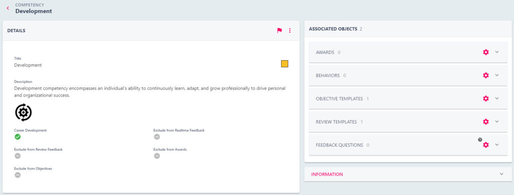Viewport: 514px width, 195px height.
Task: Toggle Exclude from Awards indicator
Action: (x=157, y=156)
